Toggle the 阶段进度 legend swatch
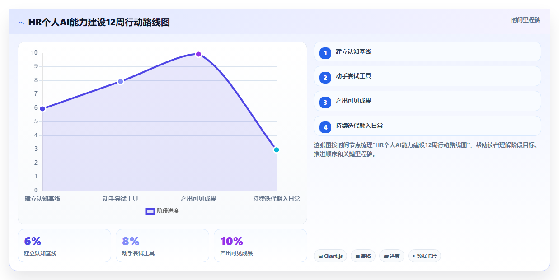 150,211
